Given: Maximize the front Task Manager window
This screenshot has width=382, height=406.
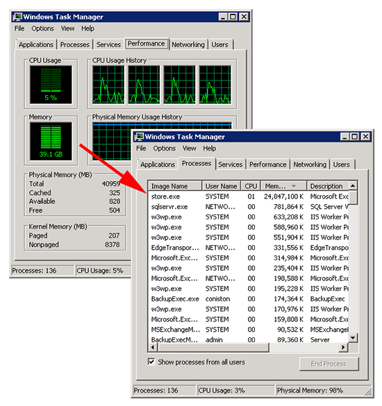Looking at the screenshot, I should point(354,137).
